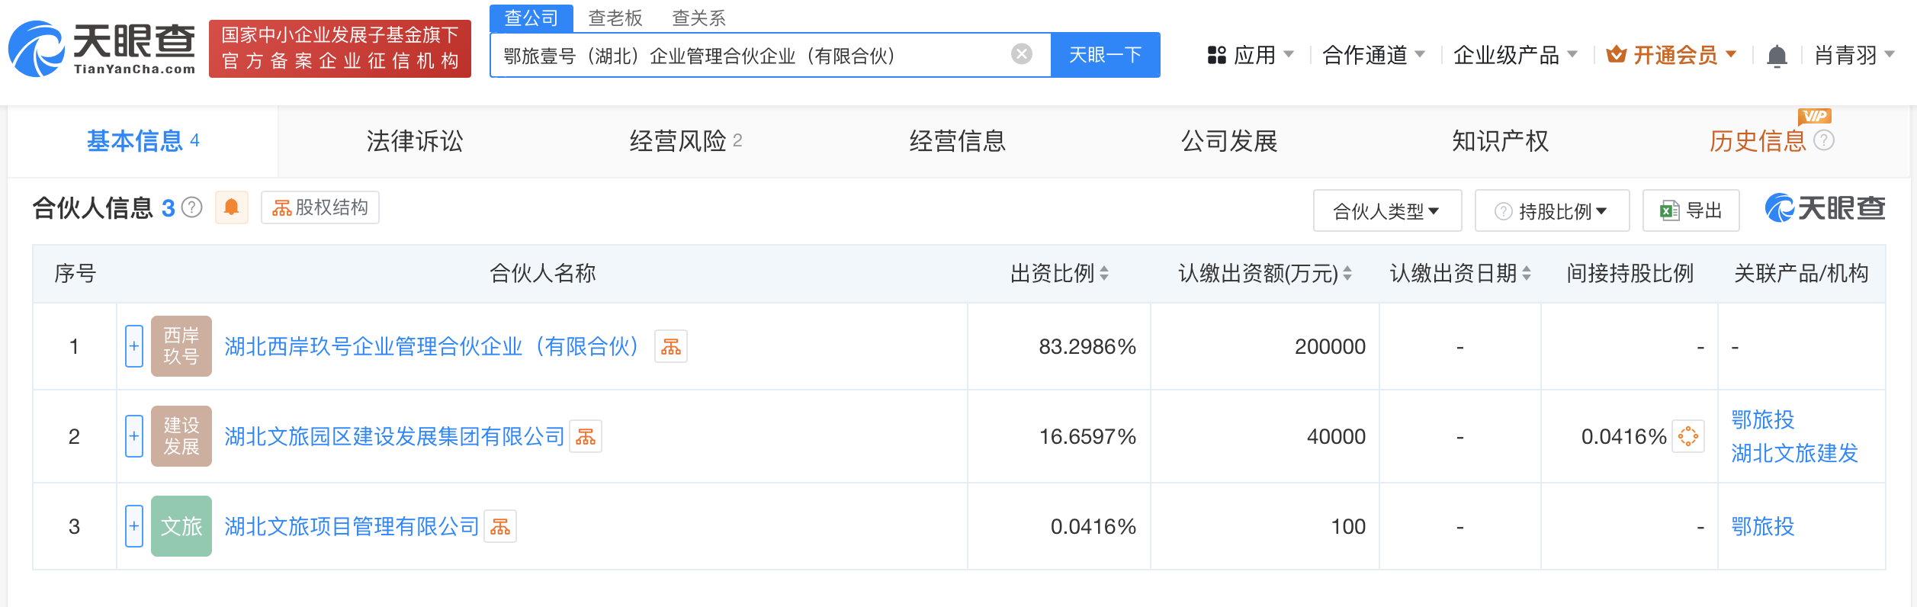This screenshot has height=607, width=1917.
Task: Open 鄂旅投 link in row 2
Action: click(x=1763, y=419)
